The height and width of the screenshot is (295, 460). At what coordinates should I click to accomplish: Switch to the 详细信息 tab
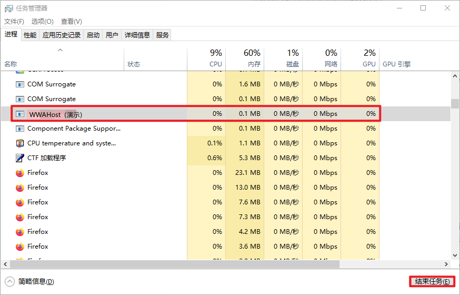click(137, 35)
